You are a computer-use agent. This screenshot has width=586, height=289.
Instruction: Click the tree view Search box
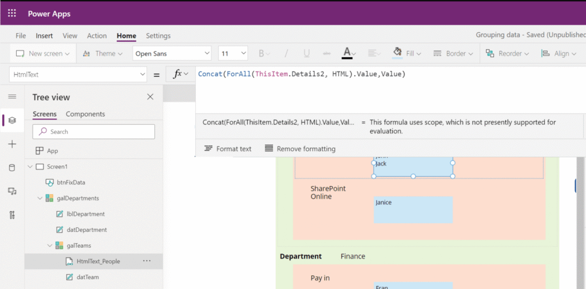(94, 132)
